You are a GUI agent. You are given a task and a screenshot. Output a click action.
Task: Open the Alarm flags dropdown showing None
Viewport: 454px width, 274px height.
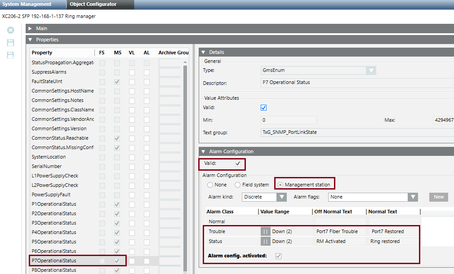pyautogui.click(x=412, y=197)
